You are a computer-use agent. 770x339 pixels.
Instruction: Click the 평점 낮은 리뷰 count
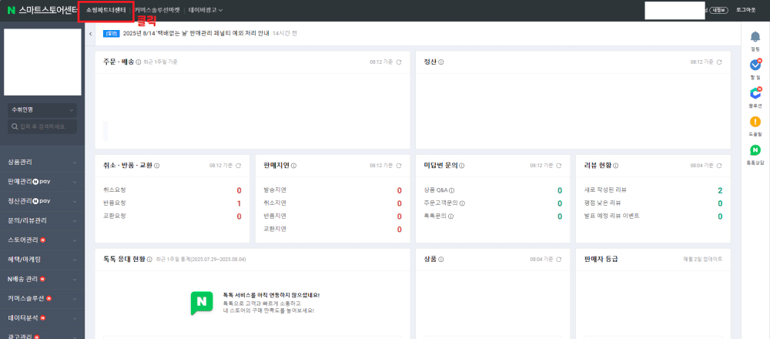pyautogui.click(x=720, y=203)
